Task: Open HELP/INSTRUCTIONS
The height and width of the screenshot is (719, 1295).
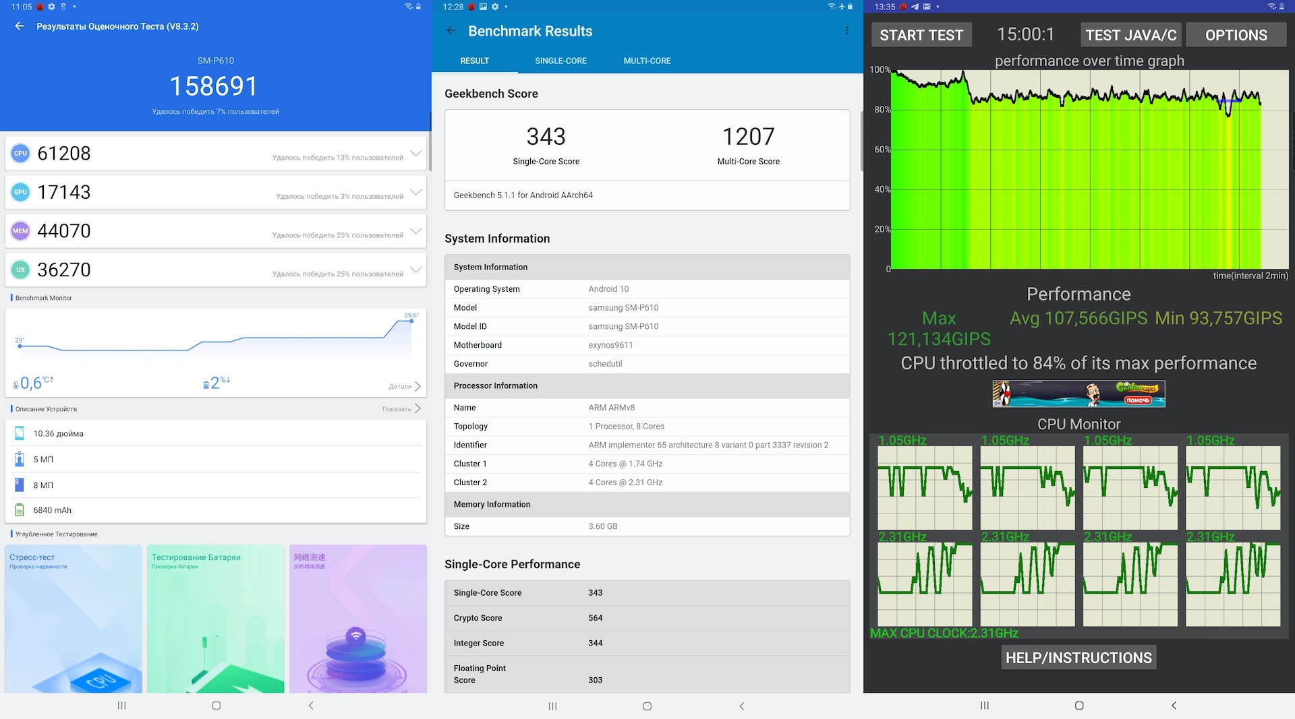Action: tap(1078, 658)
